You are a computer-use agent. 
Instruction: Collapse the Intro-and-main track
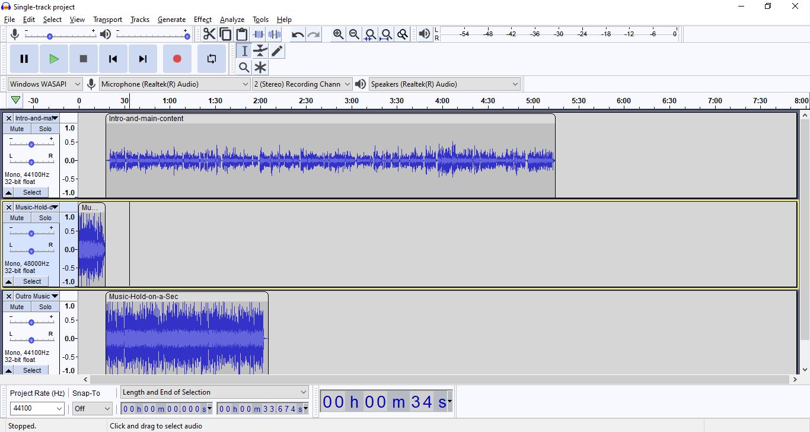coord(9,192)
